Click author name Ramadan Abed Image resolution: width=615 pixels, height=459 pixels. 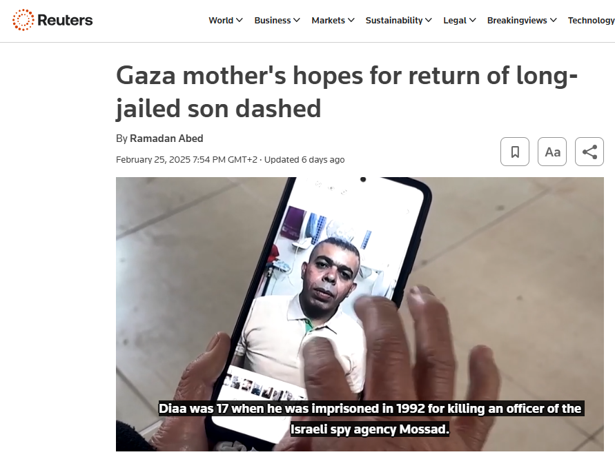166,139
